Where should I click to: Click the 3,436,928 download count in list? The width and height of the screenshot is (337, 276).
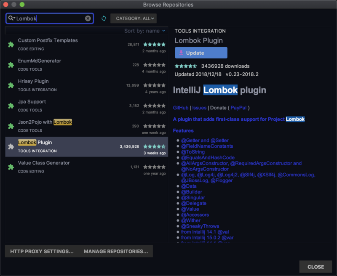click(x=129, y=146)
